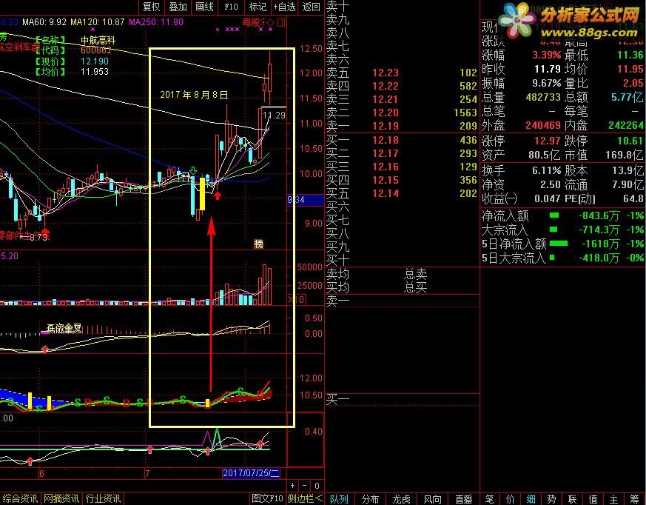The height and width of the screenshot is (505, 646).
Task: Click the 标记 mark button
Action: click(x=258, y=7)
